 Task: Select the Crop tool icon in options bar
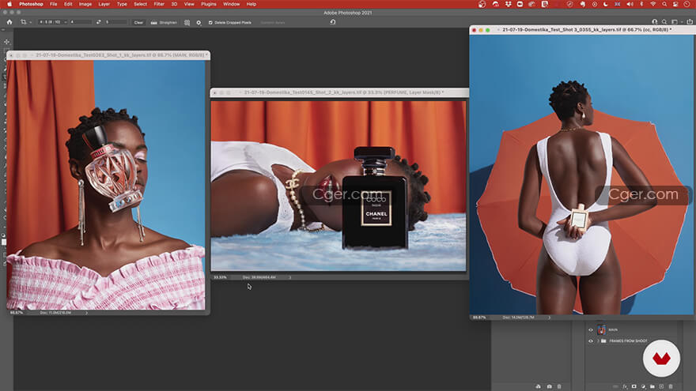point(23,22)
